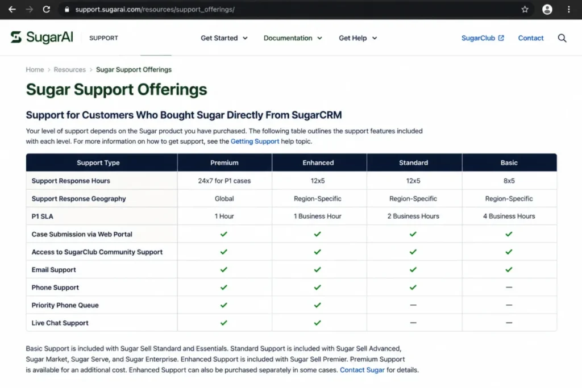Open the browser profile avatar icon

[547, 9]
